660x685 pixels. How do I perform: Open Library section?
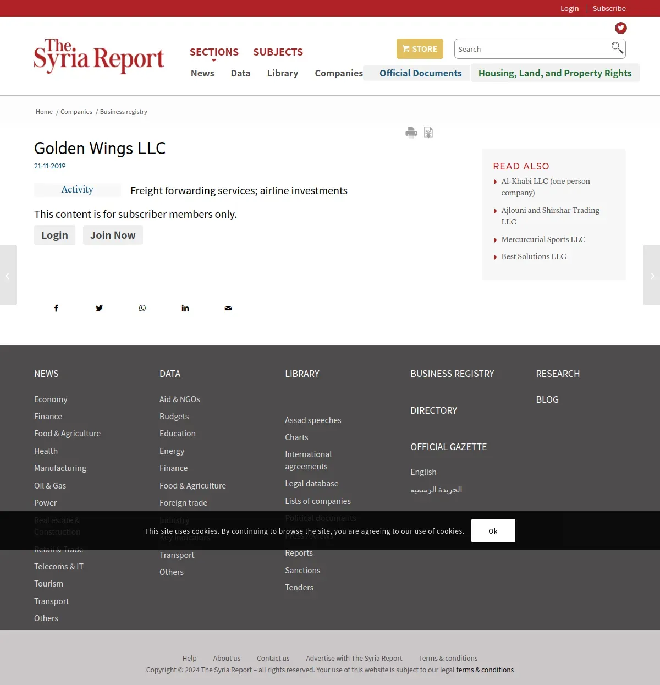tap(283, 73)
